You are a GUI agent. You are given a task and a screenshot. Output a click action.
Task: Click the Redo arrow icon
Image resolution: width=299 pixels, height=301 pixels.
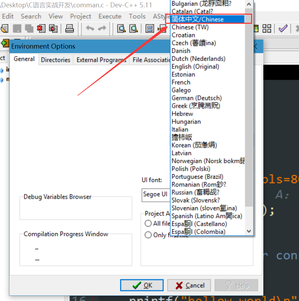click(x=102, y=28)
